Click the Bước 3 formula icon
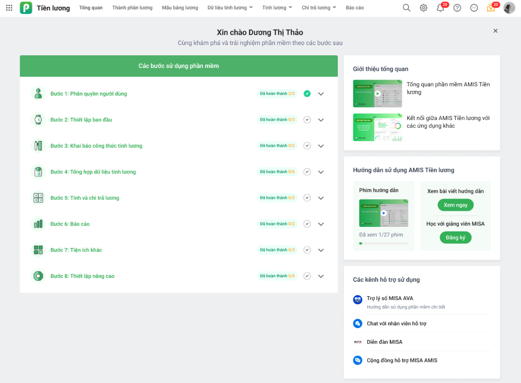 [38, 146]
